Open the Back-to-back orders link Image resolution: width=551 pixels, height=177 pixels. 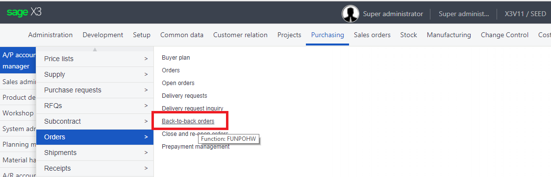(188, 121)
